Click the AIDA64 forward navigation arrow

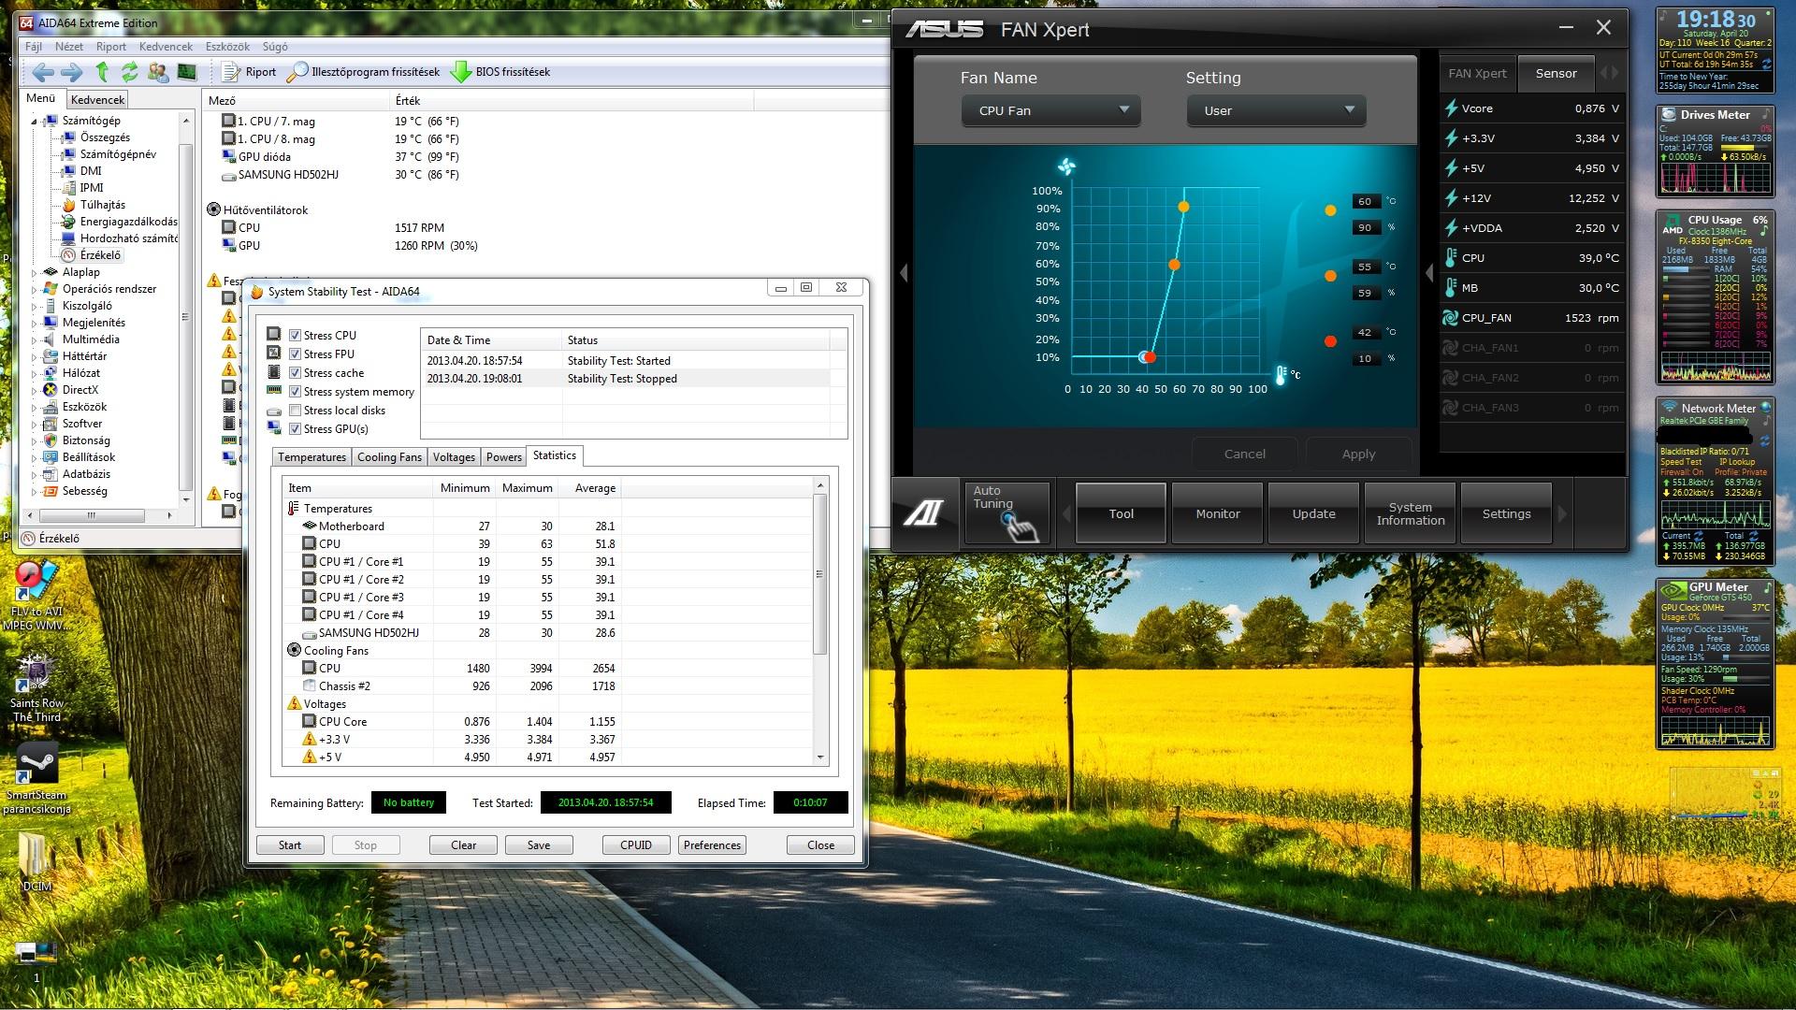tap(71, 72)
